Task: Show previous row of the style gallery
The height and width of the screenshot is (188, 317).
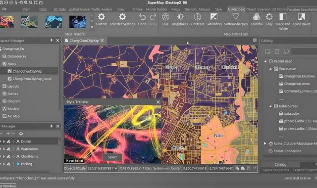Action: pos(92,15)
